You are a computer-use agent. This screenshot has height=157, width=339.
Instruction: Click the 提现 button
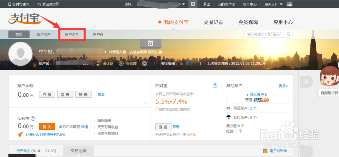click(65, 95)
